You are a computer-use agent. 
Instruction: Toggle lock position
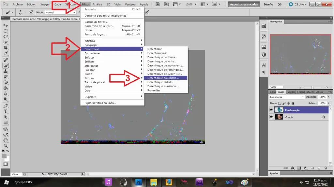point(288,103)
